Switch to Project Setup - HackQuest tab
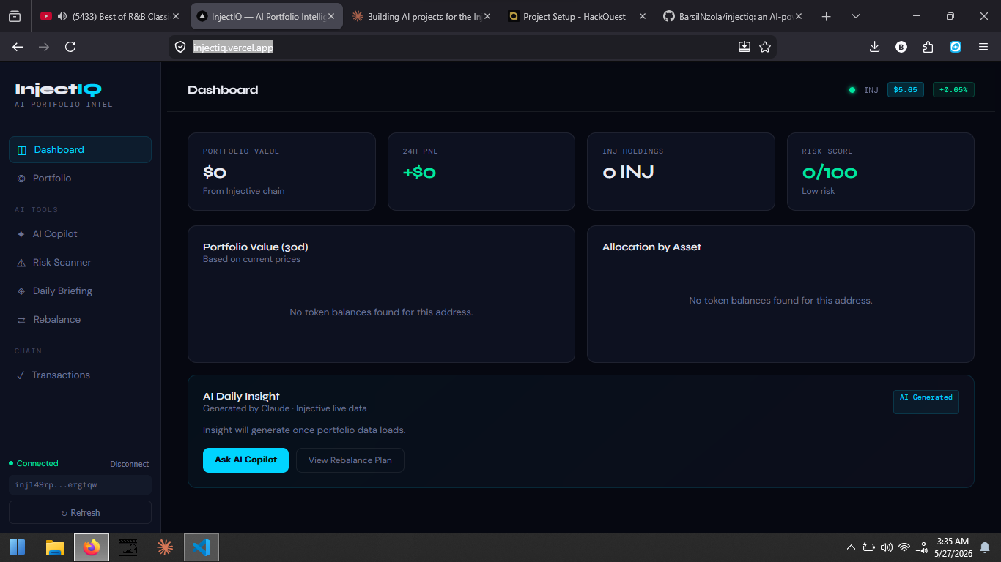This screenshot has height=562, width=1001. tap(576, 16)
